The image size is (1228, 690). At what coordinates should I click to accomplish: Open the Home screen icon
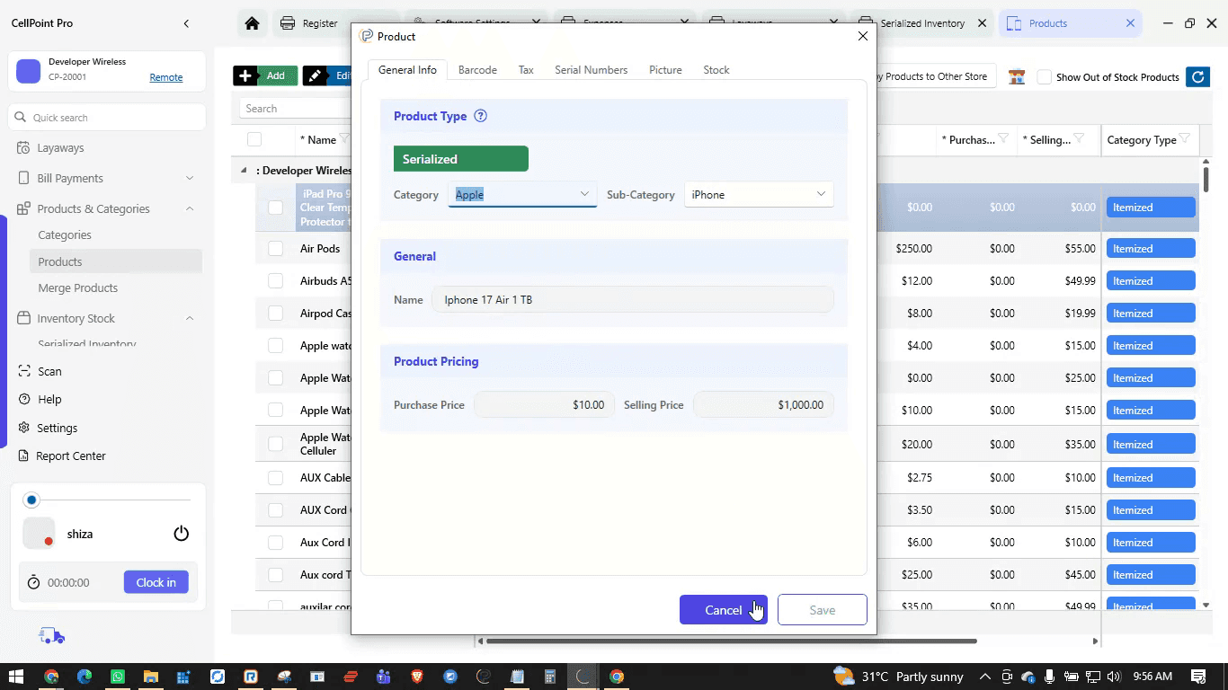point(252,23)
